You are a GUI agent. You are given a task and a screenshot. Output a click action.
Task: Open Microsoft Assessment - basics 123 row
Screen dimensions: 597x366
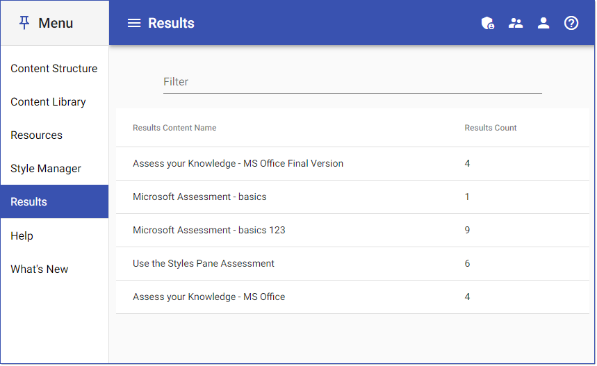click(x=352, y=230)
